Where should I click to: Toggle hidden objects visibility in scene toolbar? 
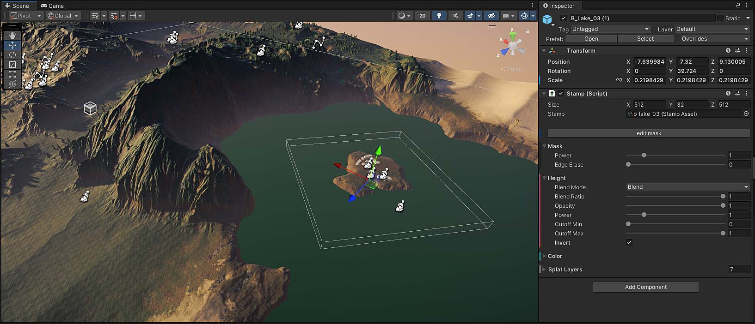(491, 16)
